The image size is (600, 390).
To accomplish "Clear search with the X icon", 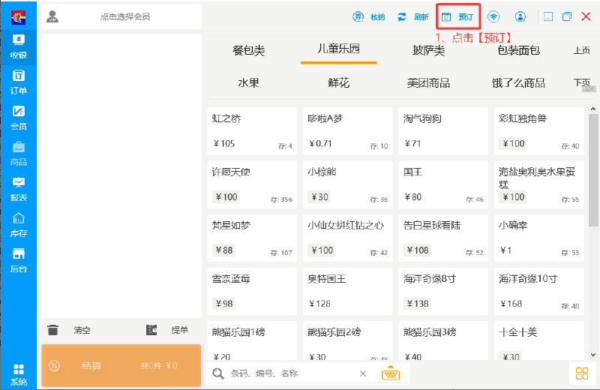I will click(363, 373).
